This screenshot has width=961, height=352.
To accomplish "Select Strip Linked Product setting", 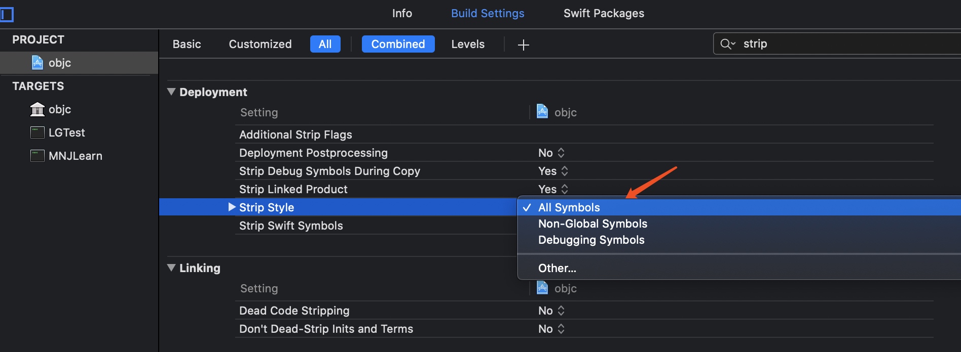I will (293, 189).
